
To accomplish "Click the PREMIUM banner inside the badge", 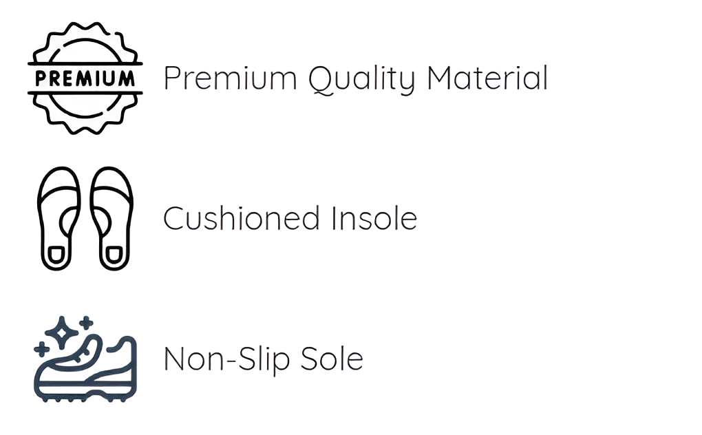I will [85, 78].
